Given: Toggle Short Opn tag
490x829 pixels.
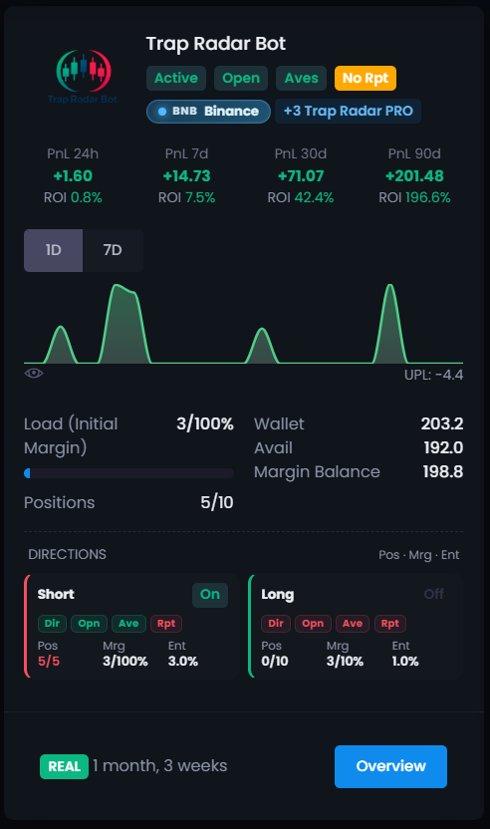Looking at the screenshot, I should pos(89,624).
